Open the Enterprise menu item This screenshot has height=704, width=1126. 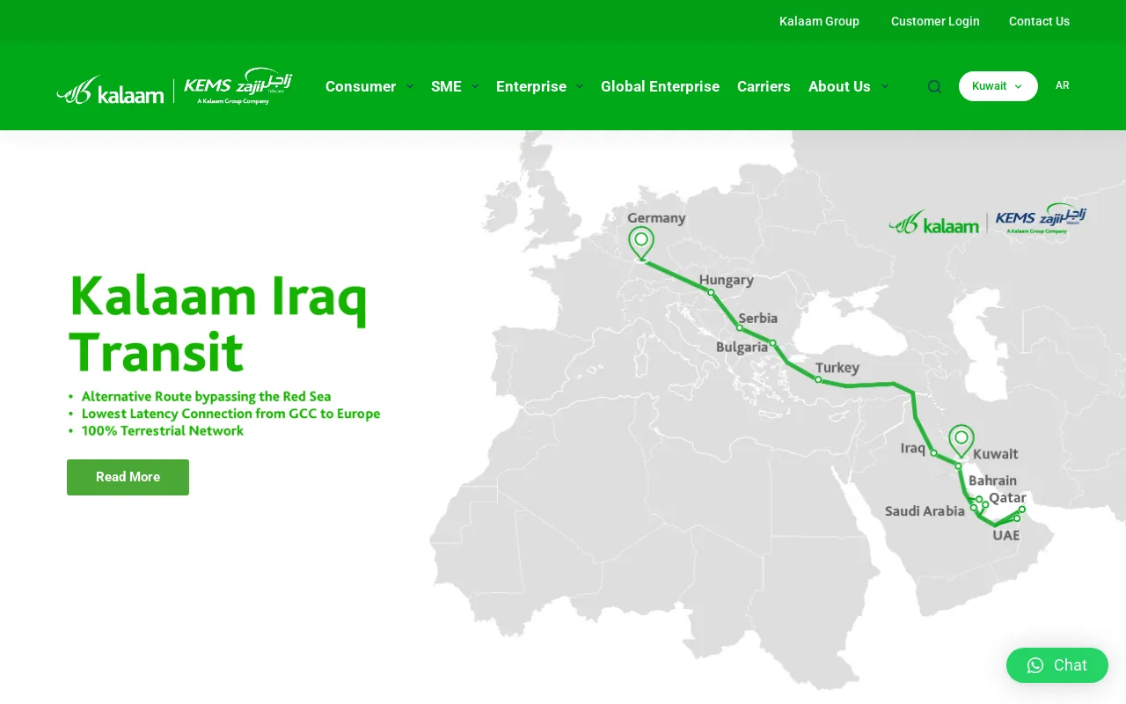click(531, 86)
